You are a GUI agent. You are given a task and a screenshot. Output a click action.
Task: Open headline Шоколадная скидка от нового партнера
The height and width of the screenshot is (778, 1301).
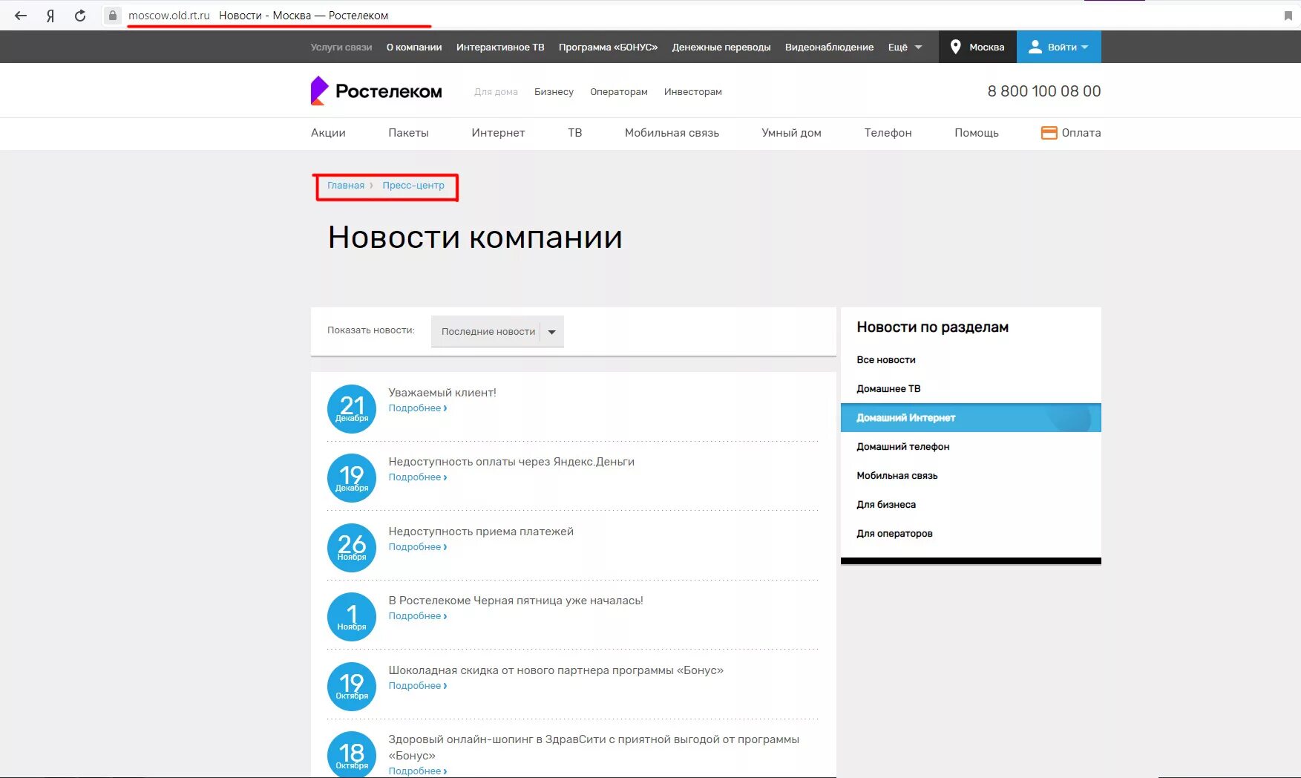coord(556,670)
